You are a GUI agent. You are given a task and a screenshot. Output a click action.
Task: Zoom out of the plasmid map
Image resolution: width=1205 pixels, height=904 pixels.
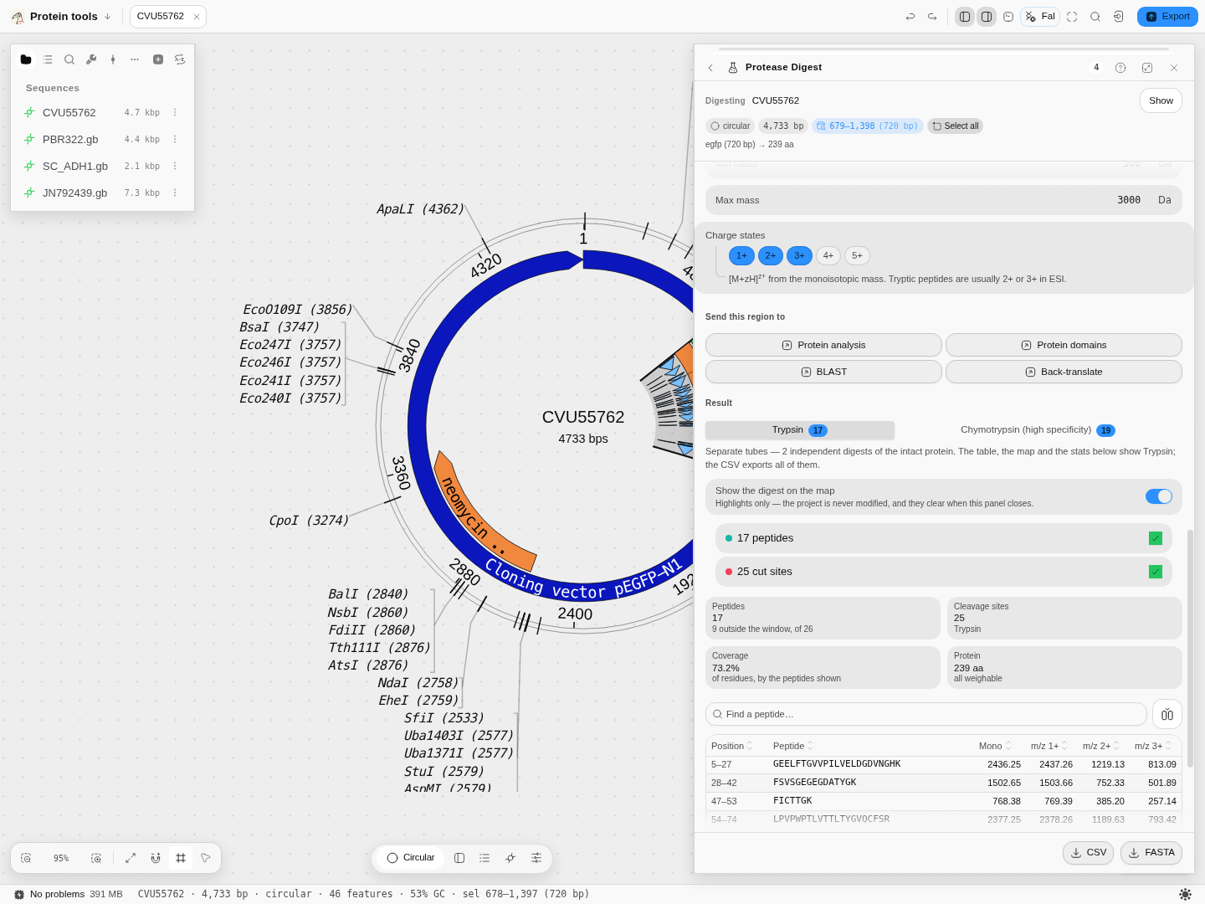pos(26,858)
